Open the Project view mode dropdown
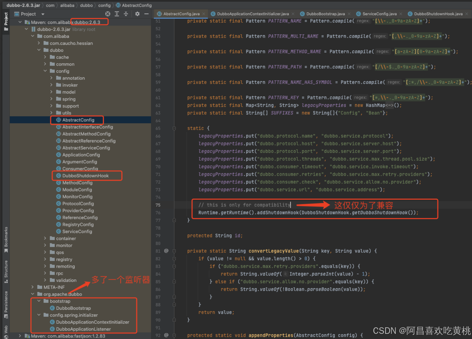 tap(43, 14)
